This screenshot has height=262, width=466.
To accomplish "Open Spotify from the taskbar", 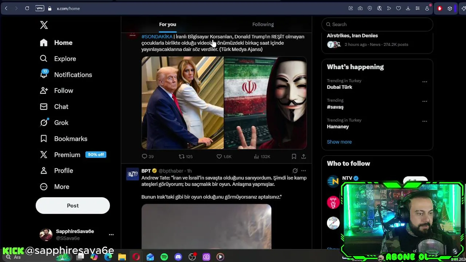I will click(164, 257).
